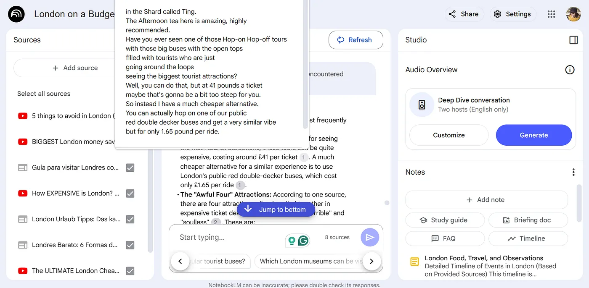Open the Google apps grid
The height and width of the screenshot is (288, 589).
[552, 14]
